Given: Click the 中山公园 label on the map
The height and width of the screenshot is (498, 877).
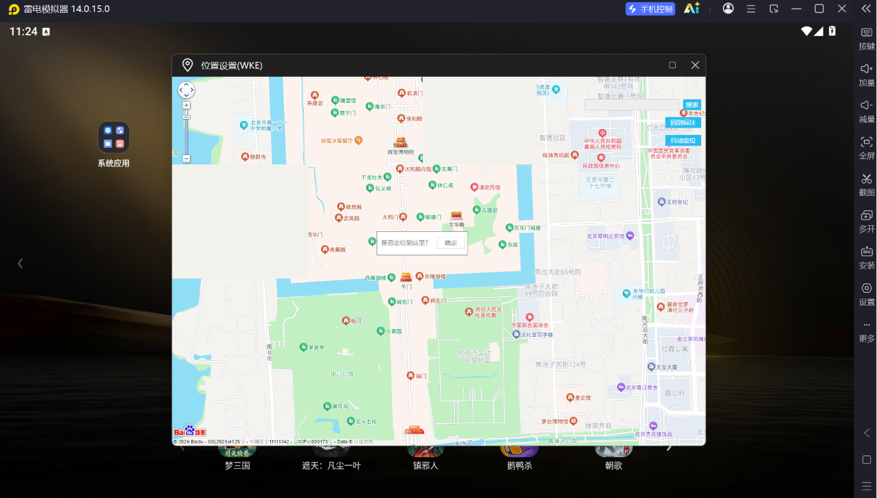Looking at the screenshot, I should [x=341, y=374].
